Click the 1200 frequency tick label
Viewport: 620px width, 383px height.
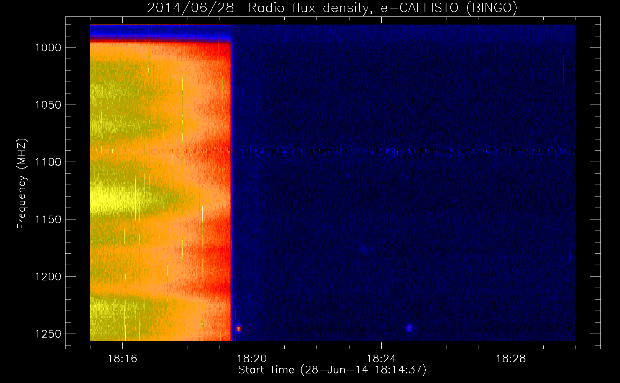click(48, 277)
